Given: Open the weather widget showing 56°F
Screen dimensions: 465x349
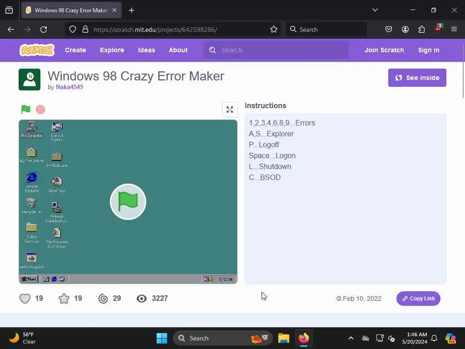Looking at the screenshot, I should coord(22,338).
